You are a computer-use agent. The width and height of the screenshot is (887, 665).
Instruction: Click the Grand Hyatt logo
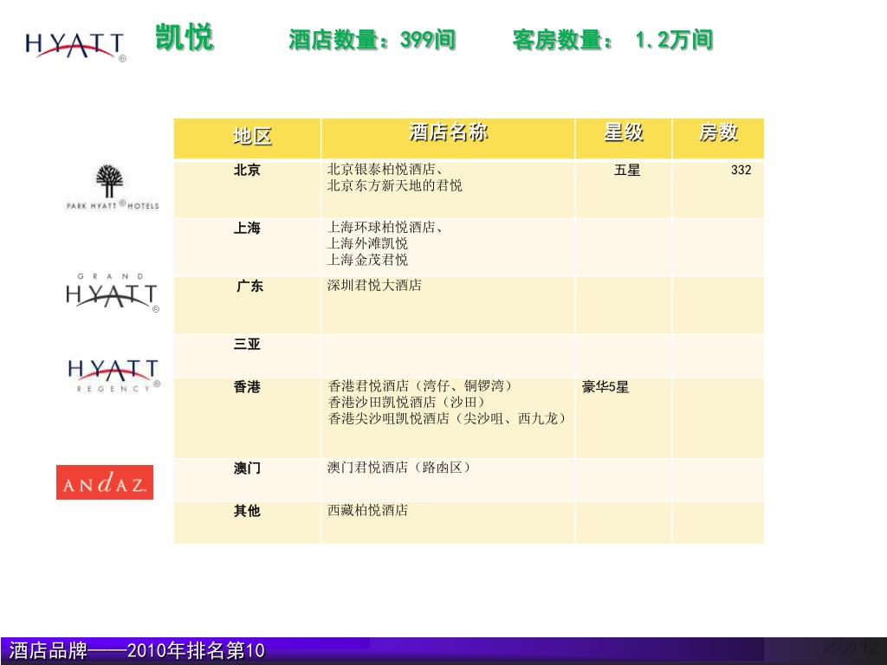coord(113,293)
